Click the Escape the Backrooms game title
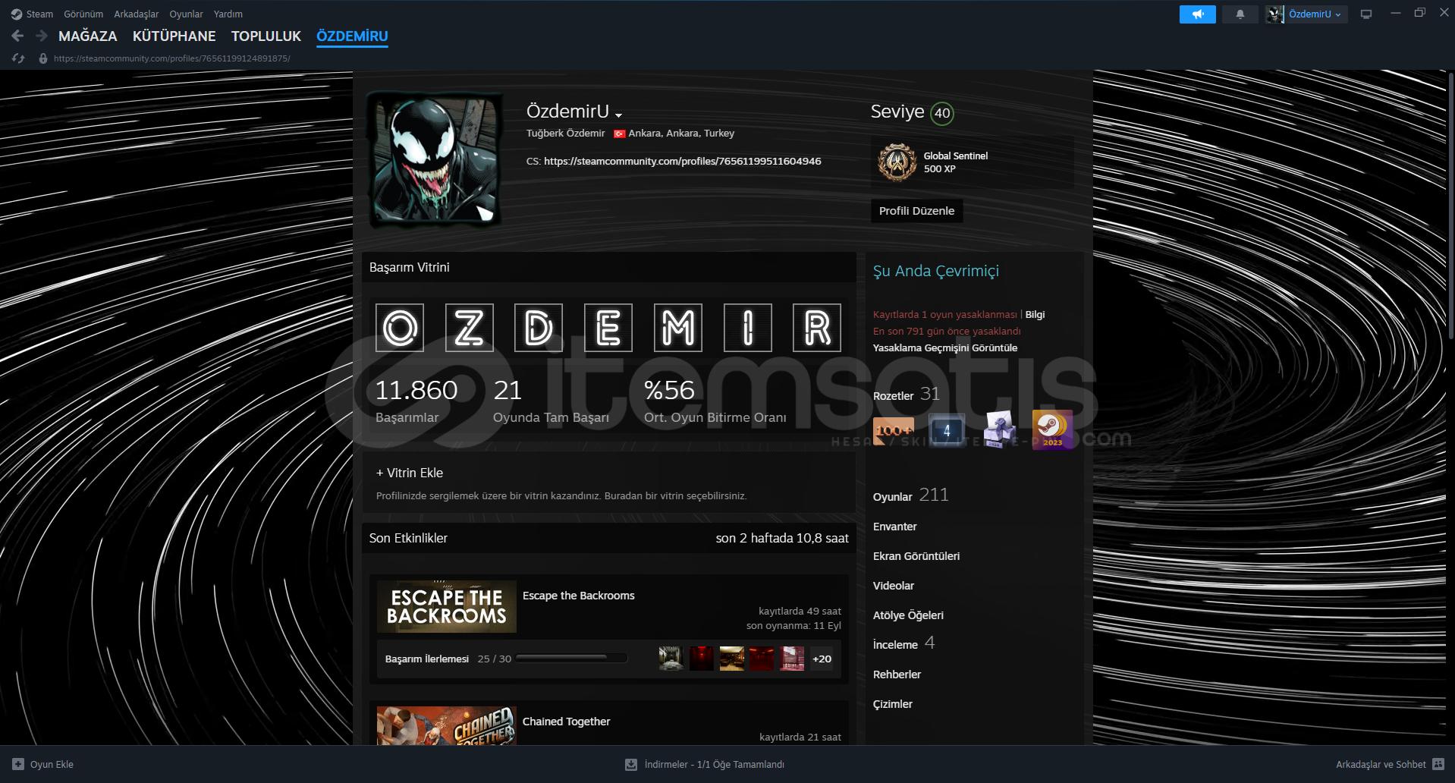 tap(578, 596)
